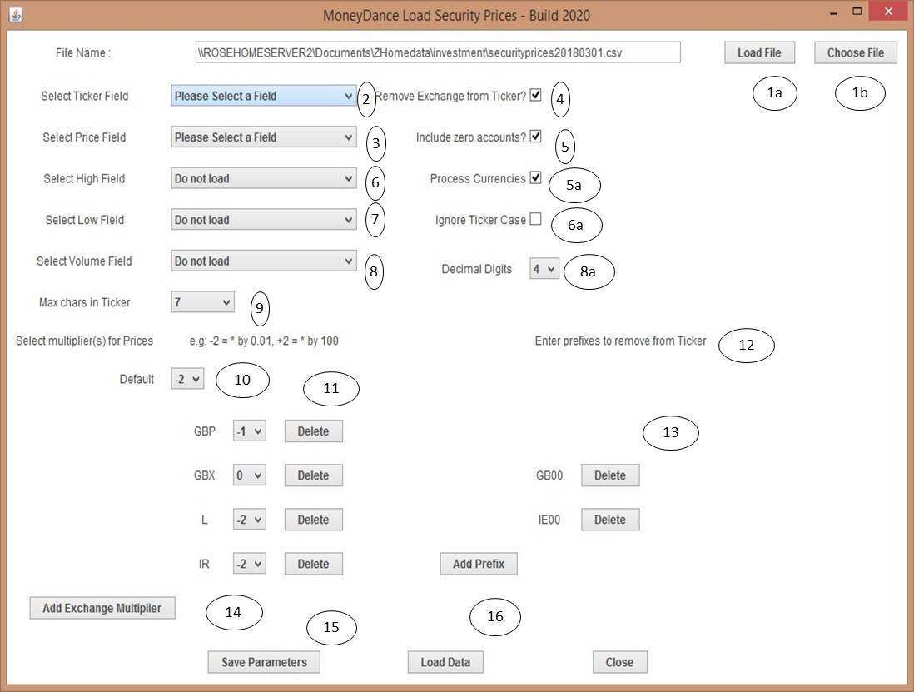This screenshot has height=692, width=914.
Task: Click the Choose File button
Action: coord(855,52)
